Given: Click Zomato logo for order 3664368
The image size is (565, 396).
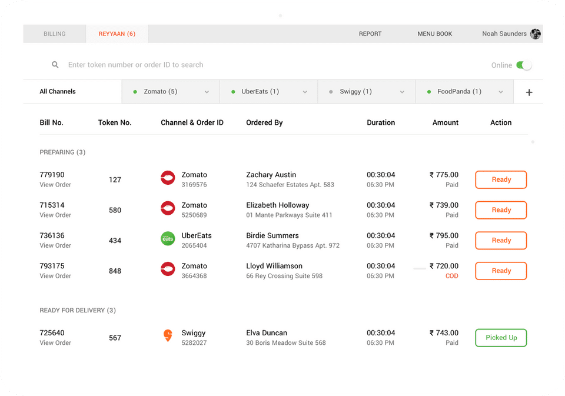Looking at the screenshot, I should pos(168,269).
